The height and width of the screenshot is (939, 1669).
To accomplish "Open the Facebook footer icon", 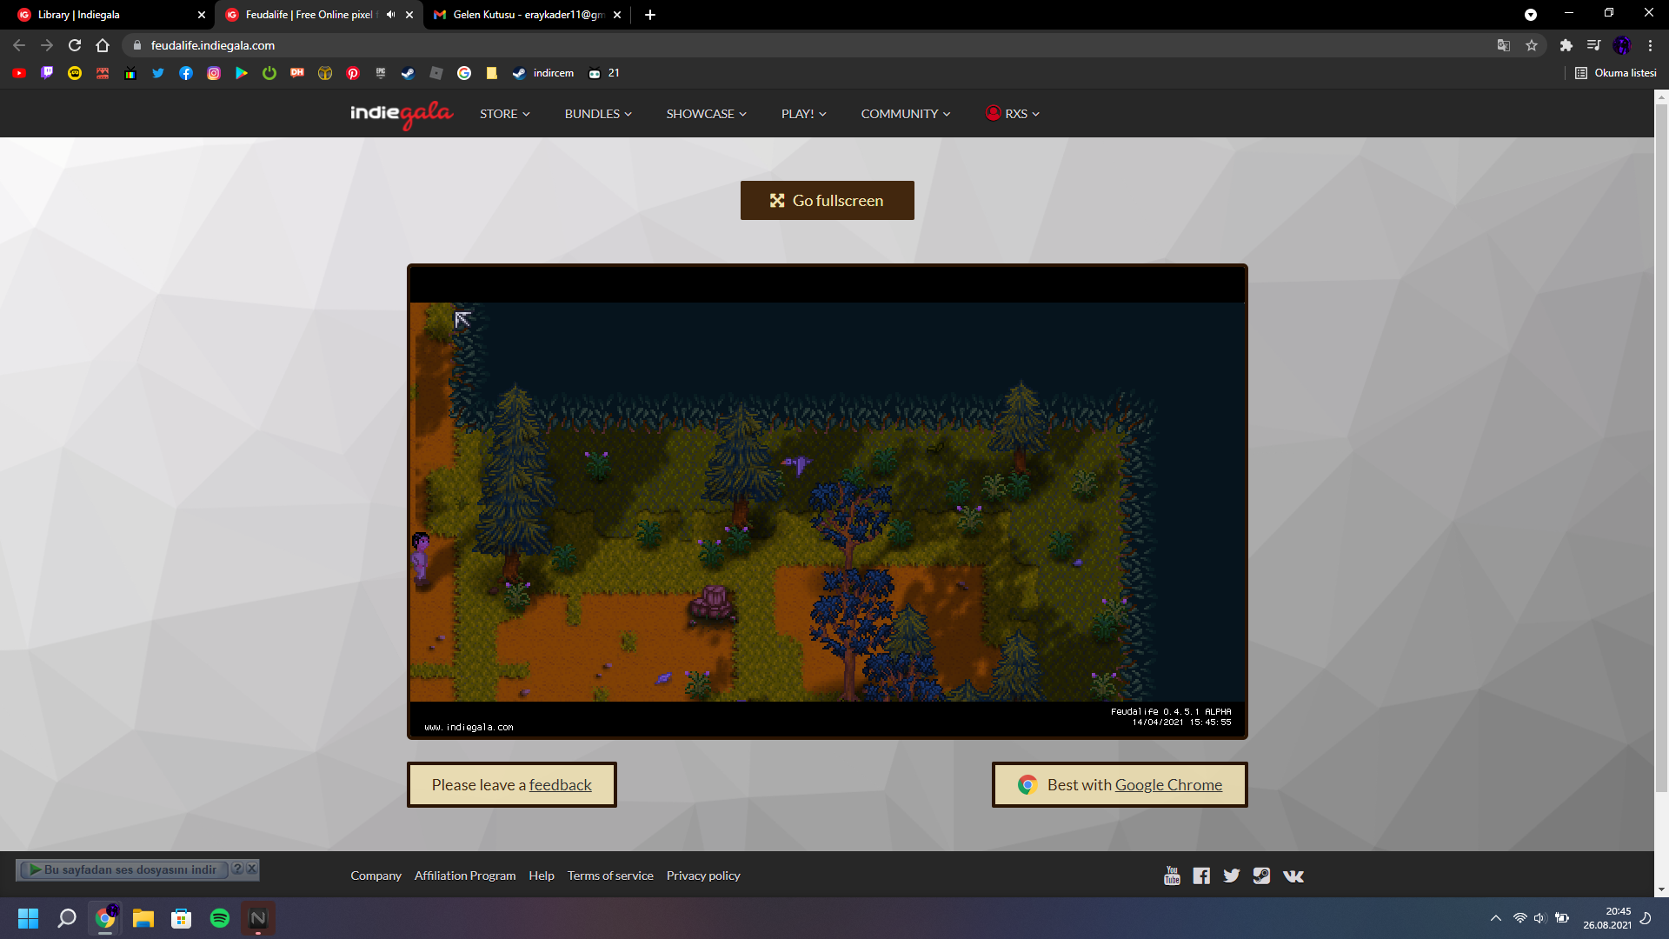I will pyautogui.click(x=1201, y=876).
